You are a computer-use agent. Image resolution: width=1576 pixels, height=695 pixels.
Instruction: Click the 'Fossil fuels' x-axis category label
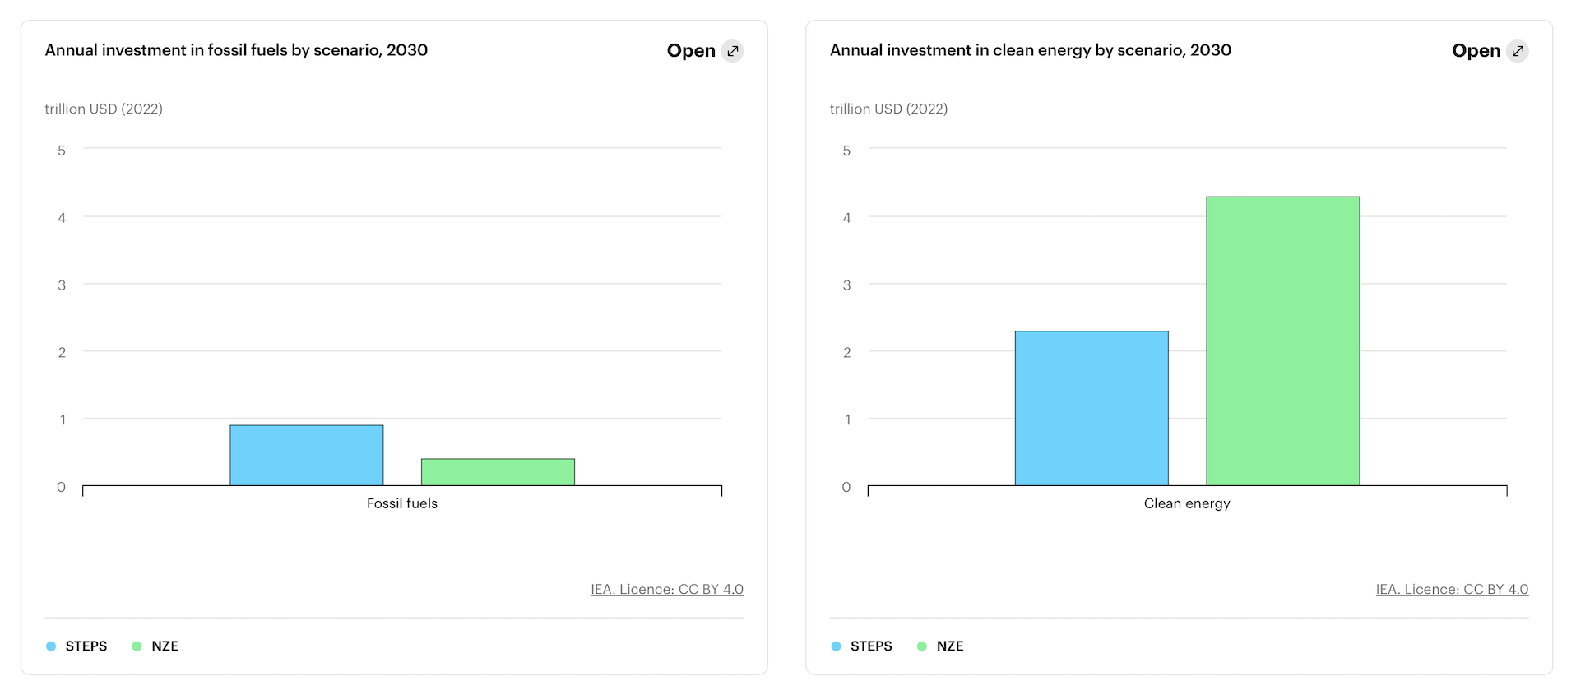tap(401, 503)
